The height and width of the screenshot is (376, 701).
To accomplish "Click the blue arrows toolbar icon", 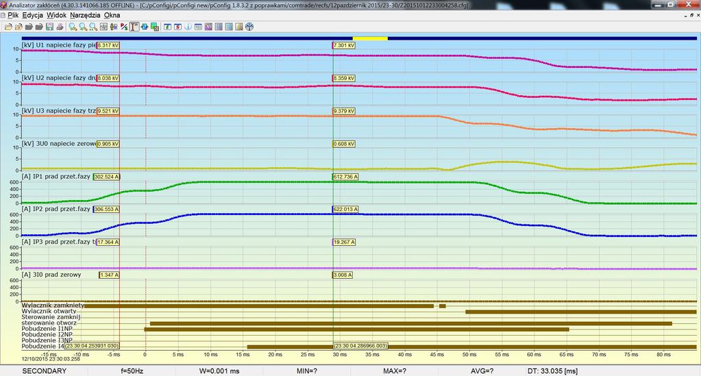I will (145, 27).
